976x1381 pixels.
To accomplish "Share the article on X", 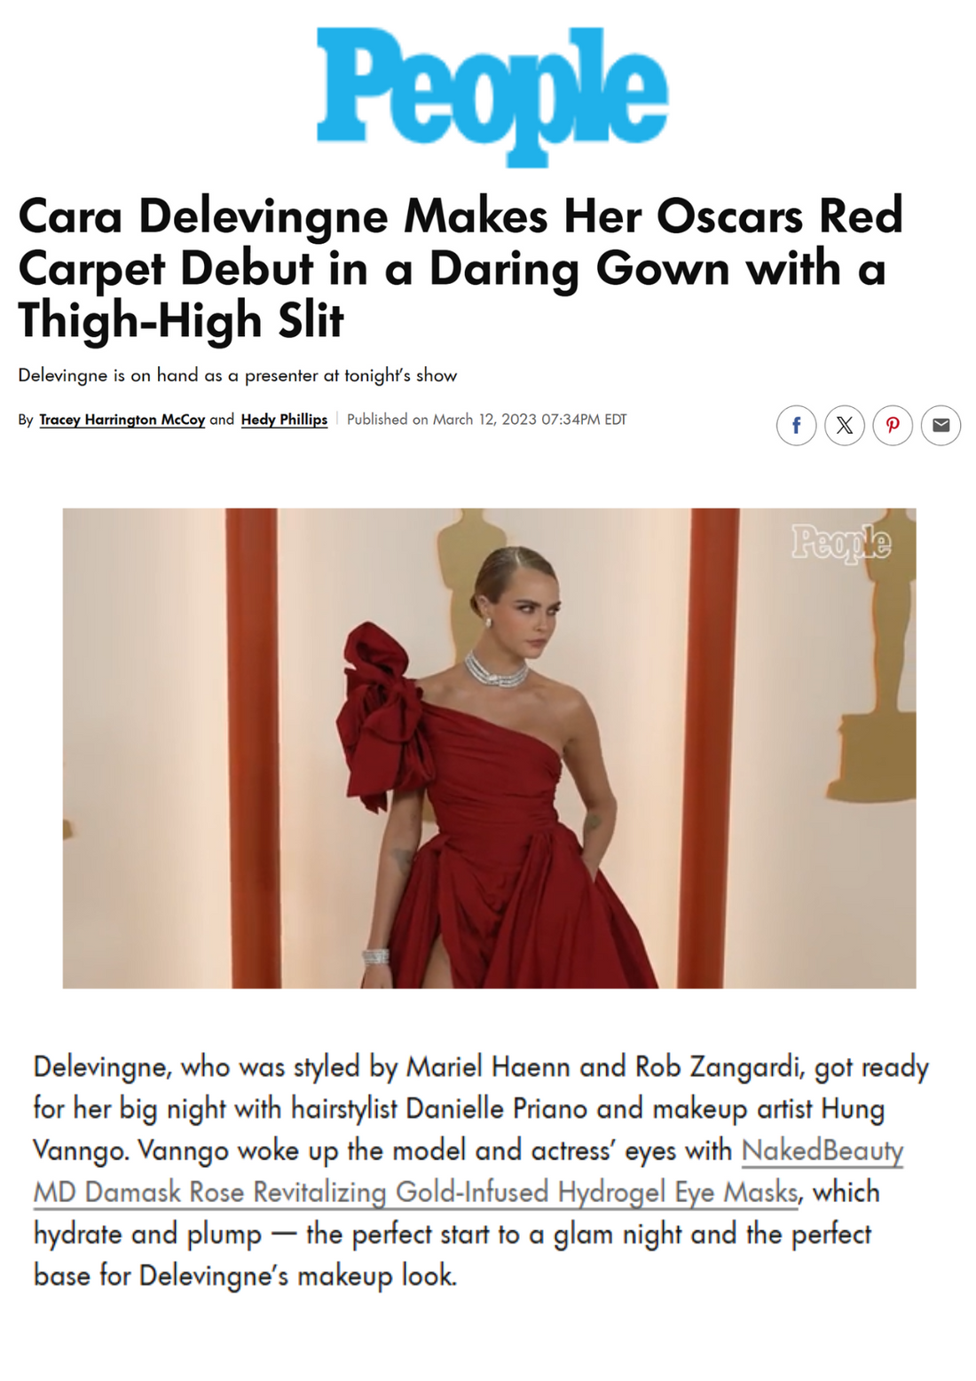I will (x=845, y=425).
